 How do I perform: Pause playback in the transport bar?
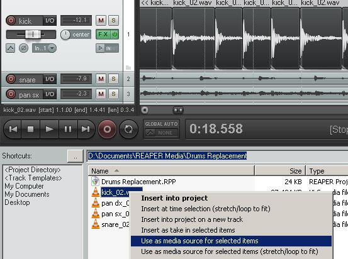(68, 129)
